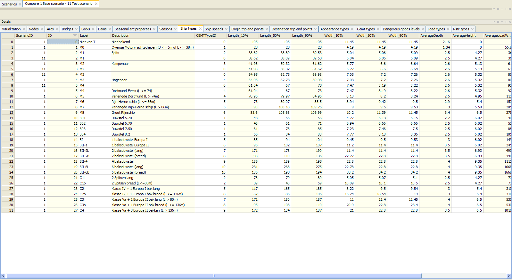
Task: Click the horizontal scrollbar right arrow
Action: point(508,276)
